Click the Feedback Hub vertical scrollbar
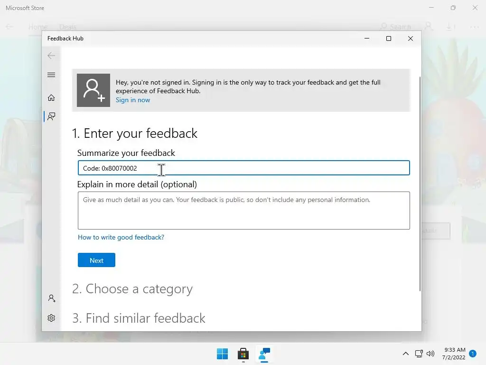Image resolution: width=486 pixels, height=365 pixels. point(420,184)
